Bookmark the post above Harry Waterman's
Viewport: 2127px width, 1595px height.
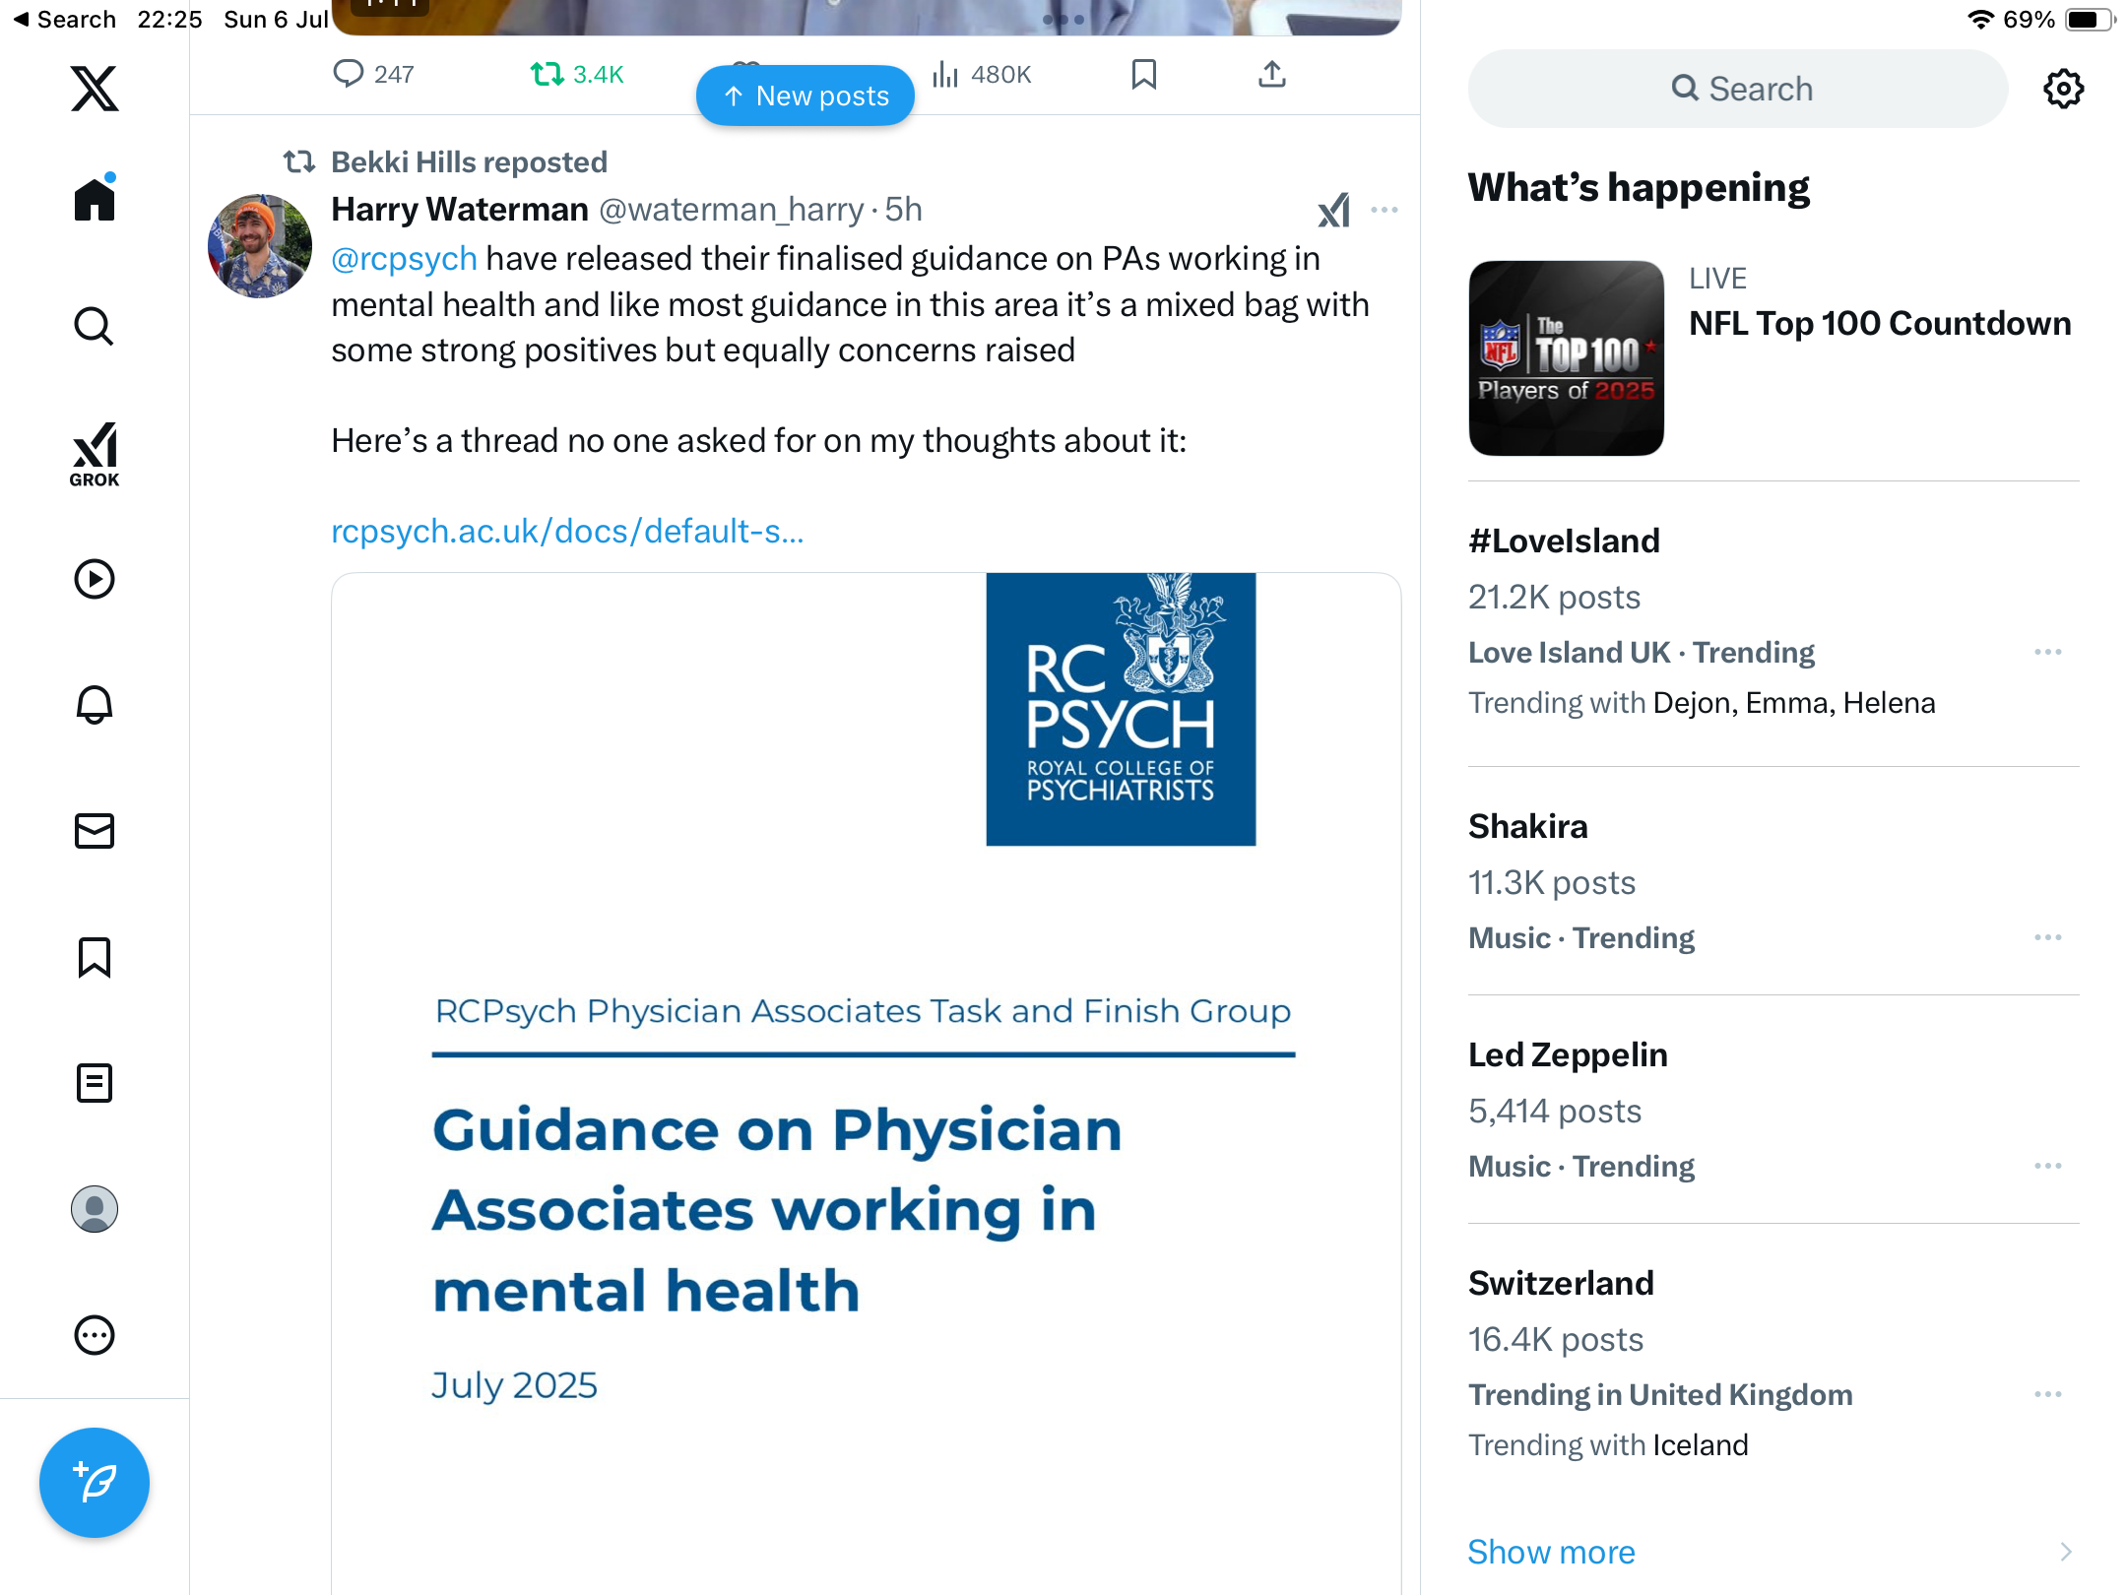[1144, 74]
